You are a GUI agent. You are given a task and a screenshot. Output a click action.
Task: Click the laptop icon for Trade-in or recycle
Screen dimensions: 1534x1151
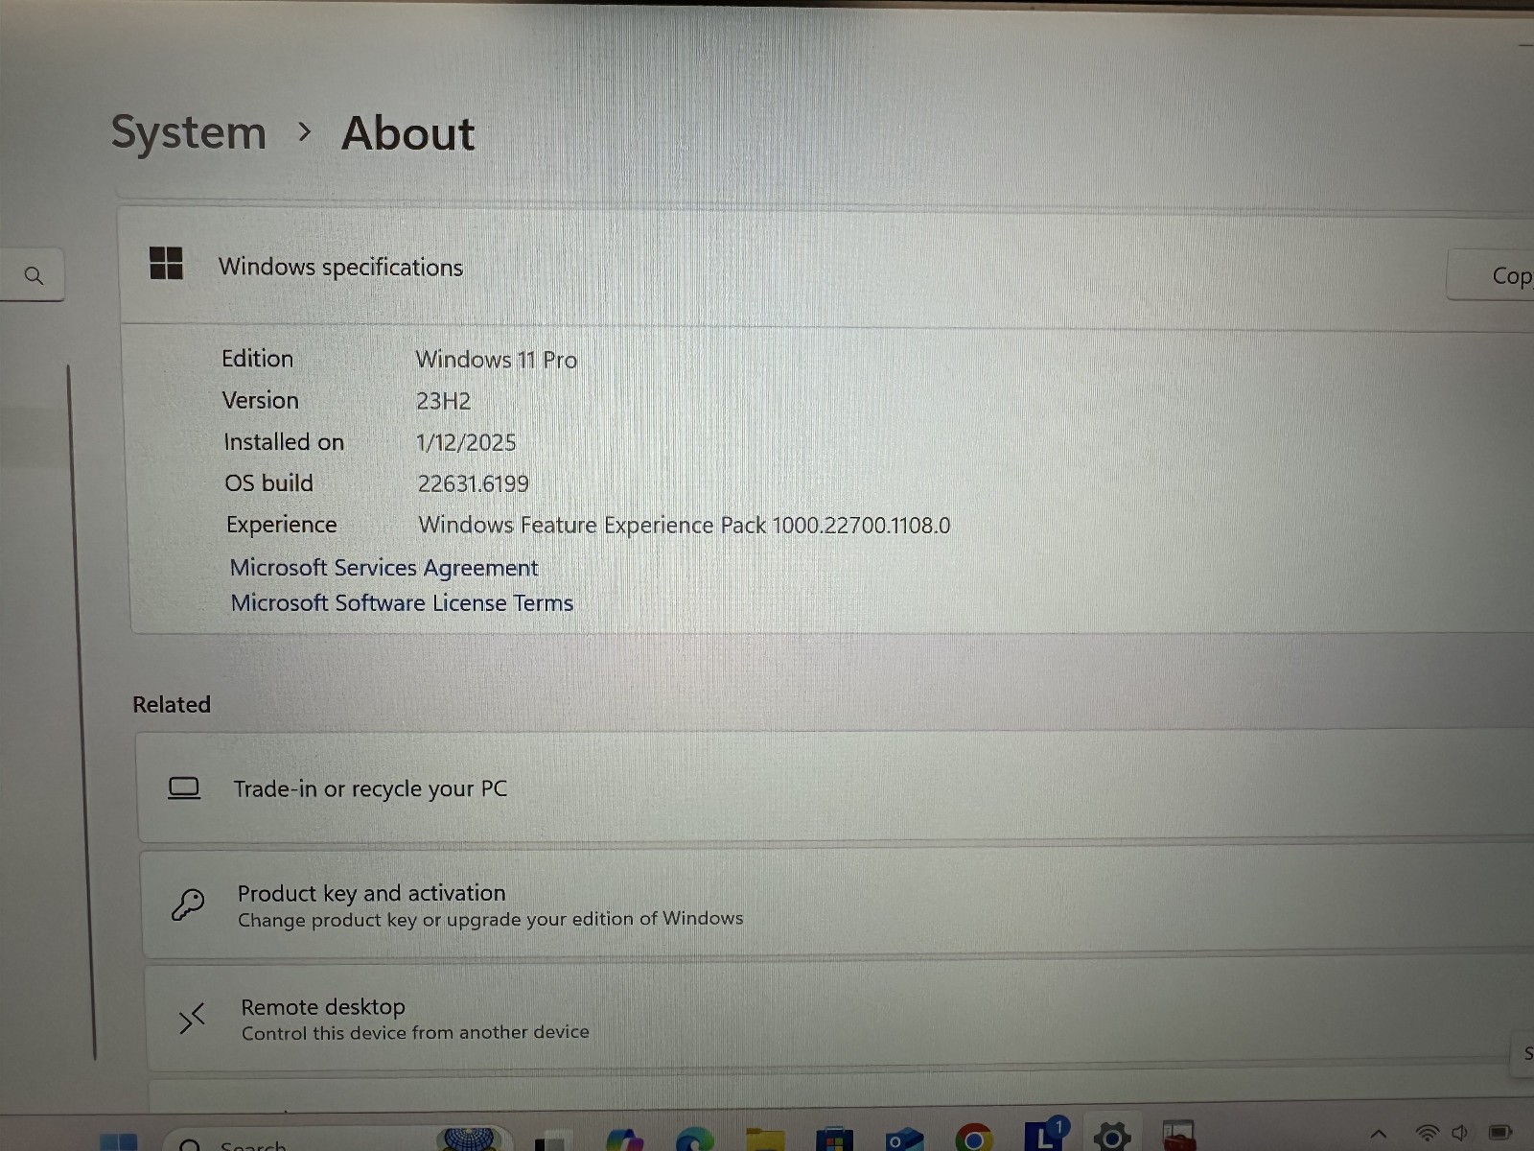[x=184, y=788]
